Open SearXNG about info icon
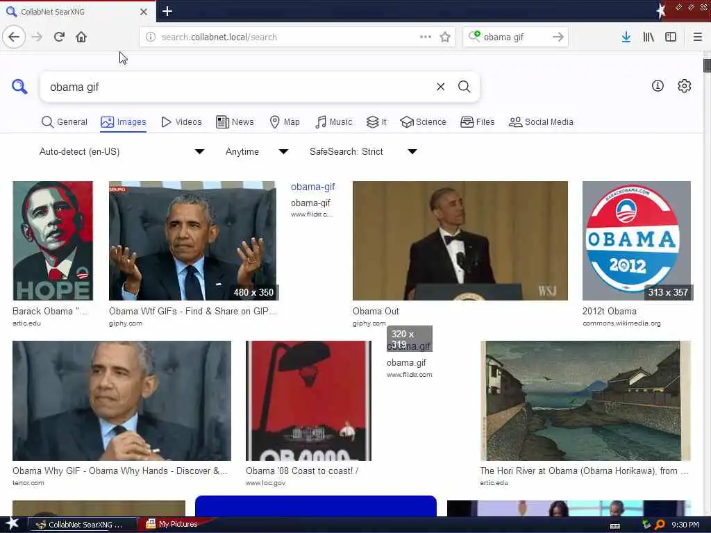The height and width of the screenshot is (533, 711). [x=658, y=85]
